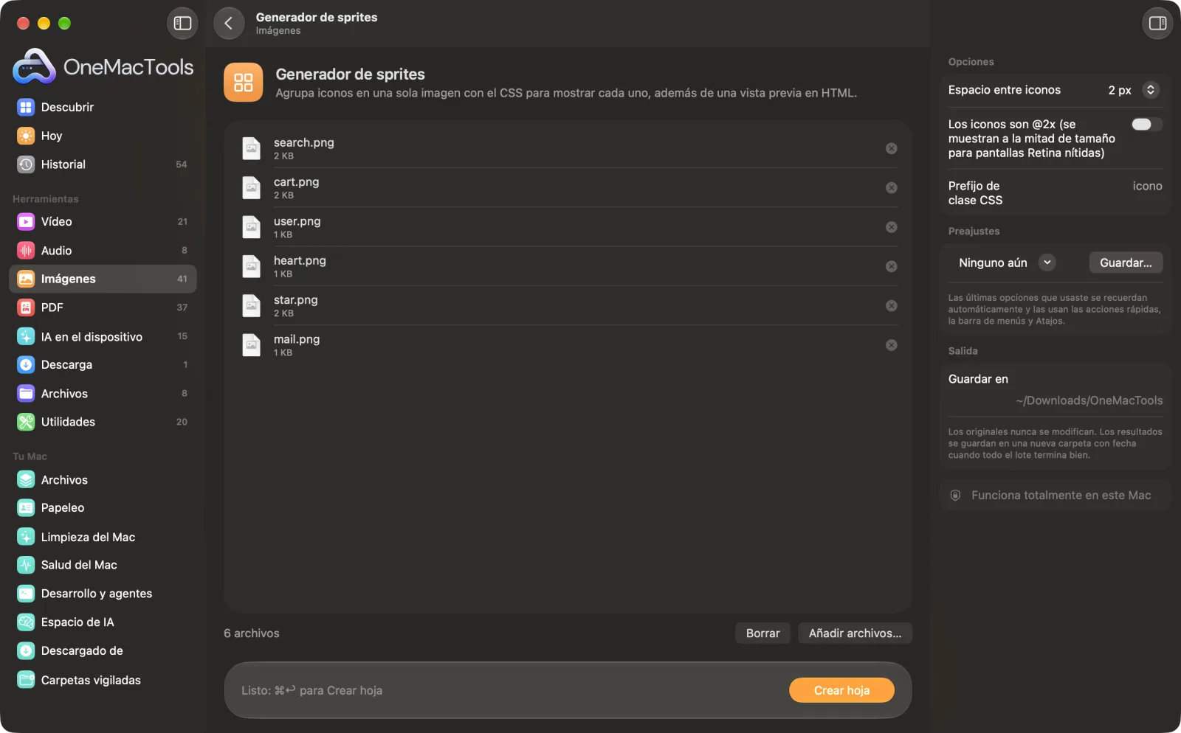Click the Archivos icon under Tu Mac
The width and height of the screenshot is (1181, 733).
(26, 480)
